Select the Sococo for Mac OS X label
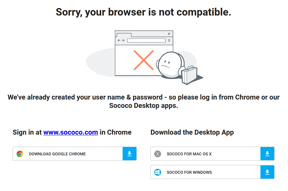 189,154
